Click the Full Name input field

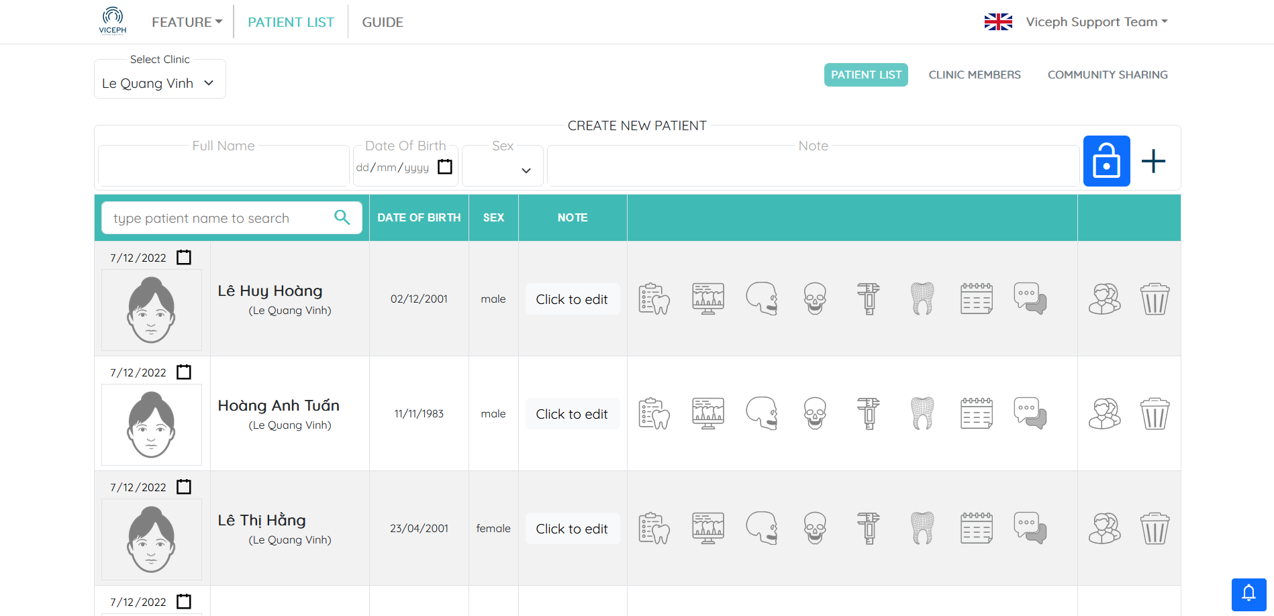(x=224, y=166)
